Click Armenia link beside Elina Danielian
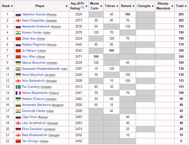The height and width of the screenshot is (145, 189). [49, 129]
